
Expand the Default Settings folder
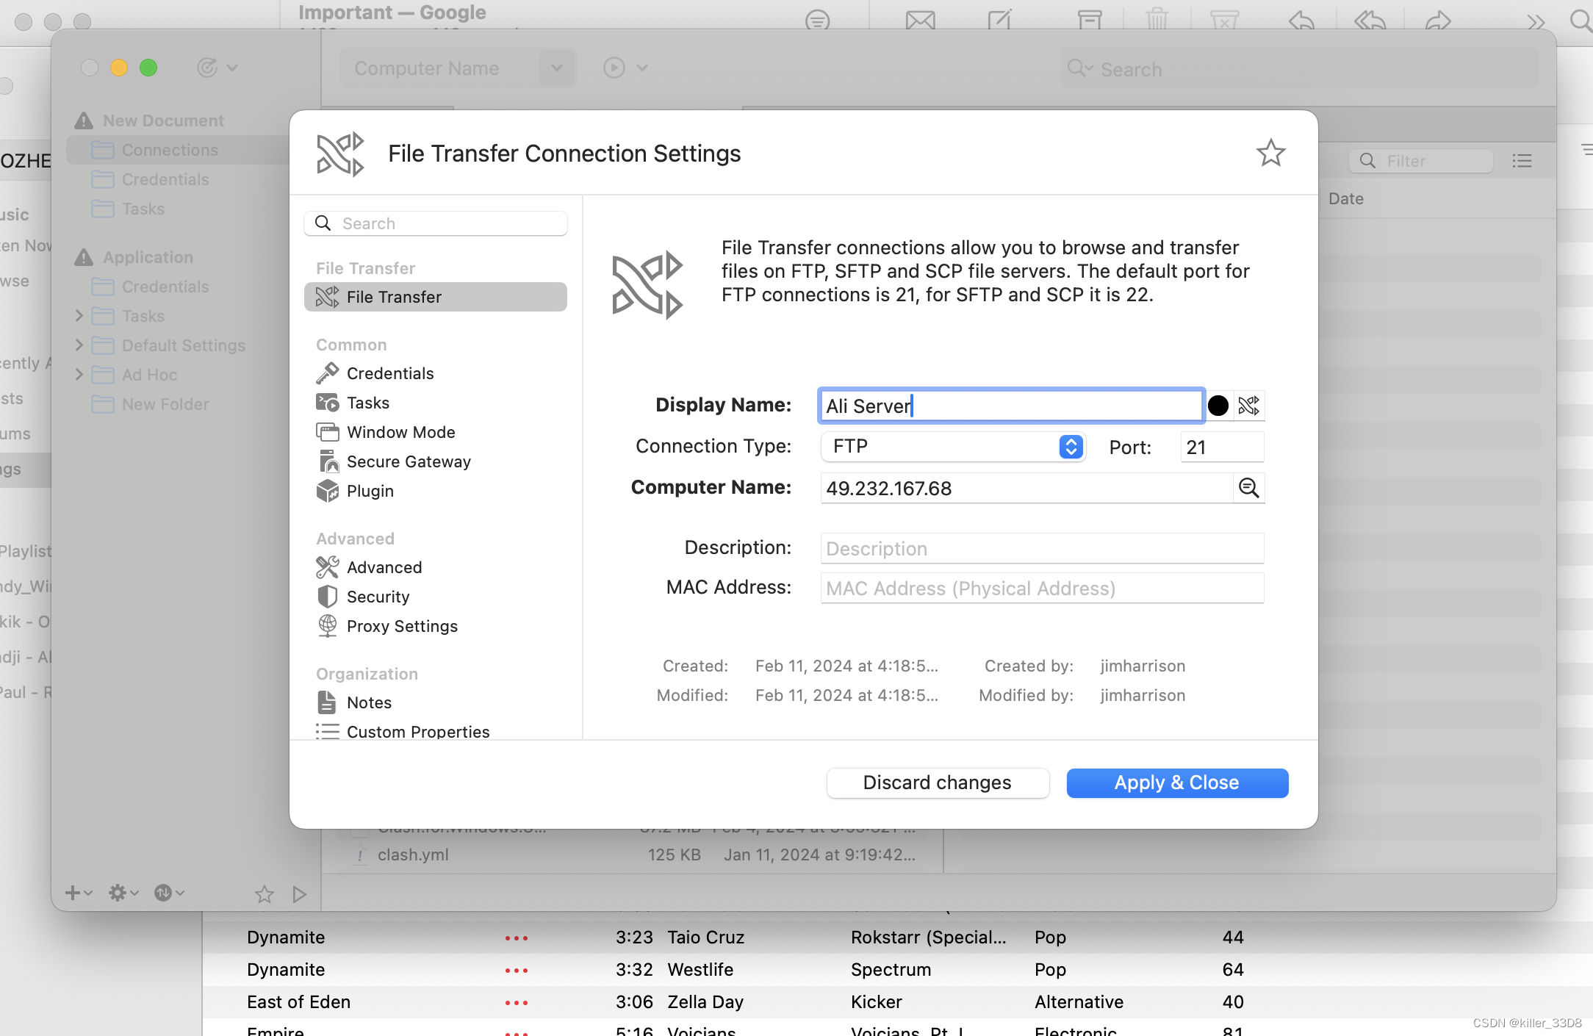(79, 345)
